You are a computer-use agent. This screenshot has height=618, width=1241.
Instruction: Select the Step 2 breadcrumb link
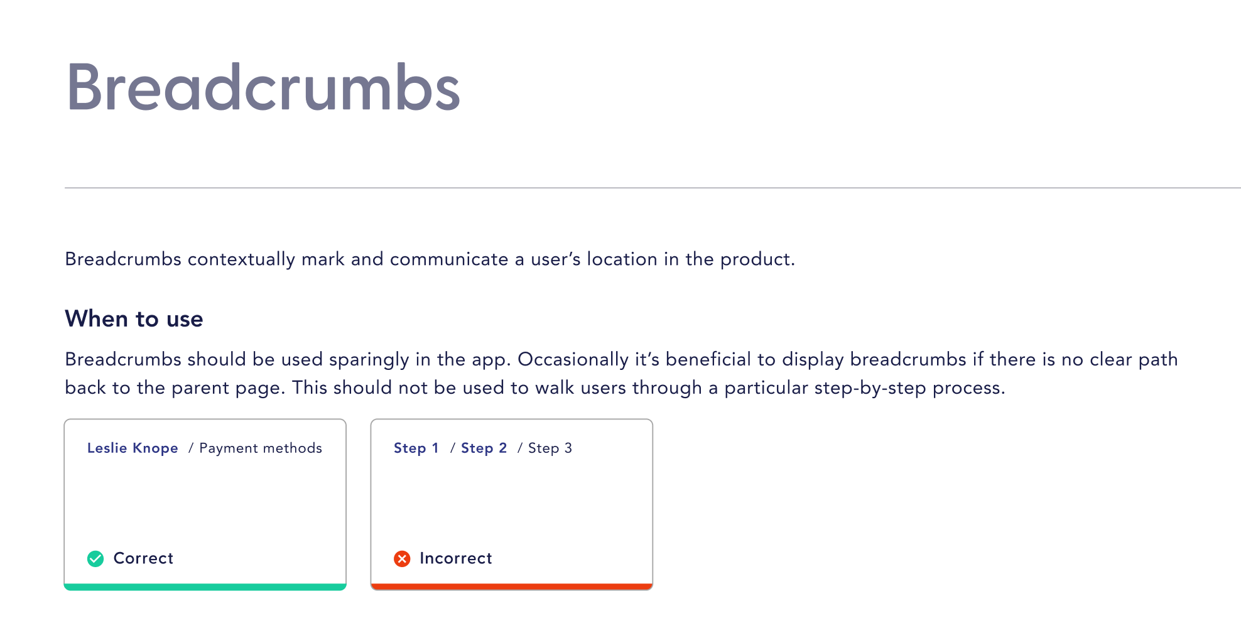(x=484, y=448)
